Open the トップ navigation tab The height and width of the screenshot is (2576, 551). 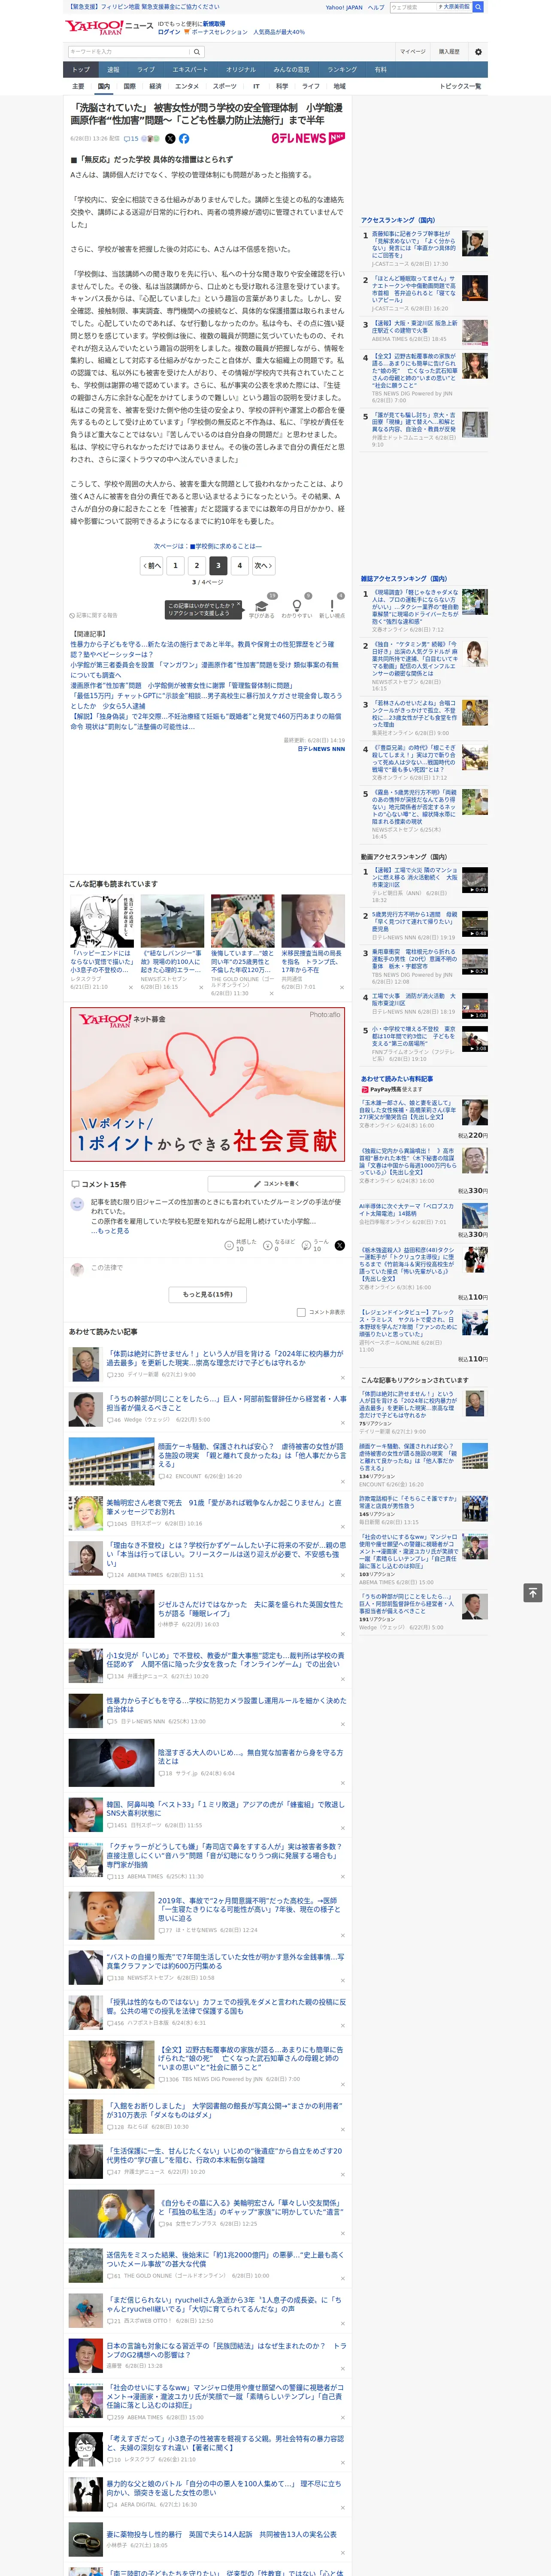(x=81, y=70)
